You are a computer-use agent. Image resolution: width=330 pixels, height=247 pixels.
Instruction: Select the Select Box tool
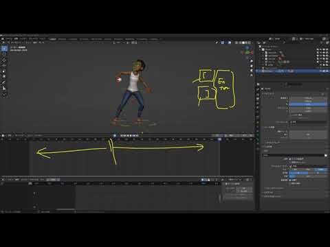click(4, 49)
